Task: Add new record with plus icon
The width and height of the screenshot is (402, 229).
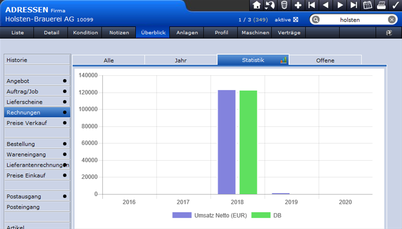Action: pyautogui.click(x=298, y=5)
